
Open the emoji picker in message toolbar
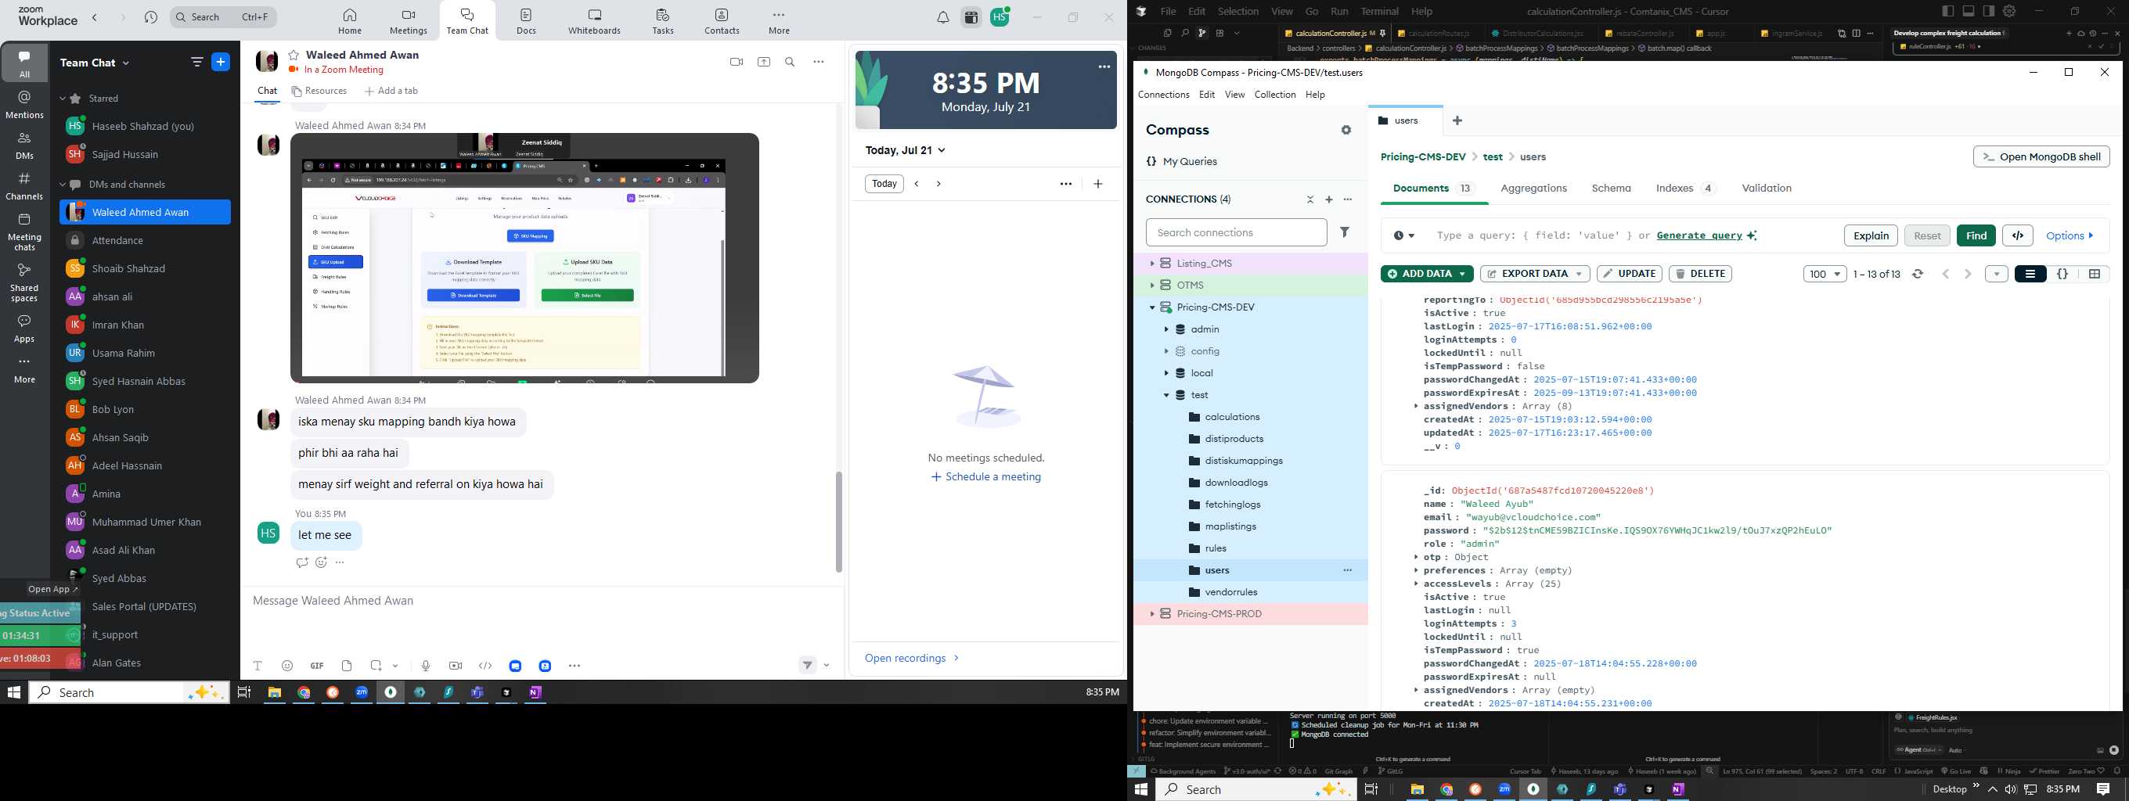click(286, 666)
